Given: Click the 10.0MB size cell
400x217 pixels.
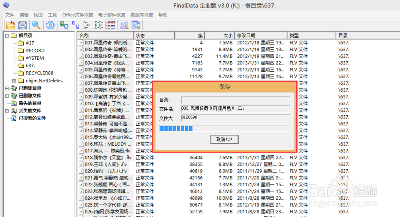Looking at the screenshot, I should point(224,198).
